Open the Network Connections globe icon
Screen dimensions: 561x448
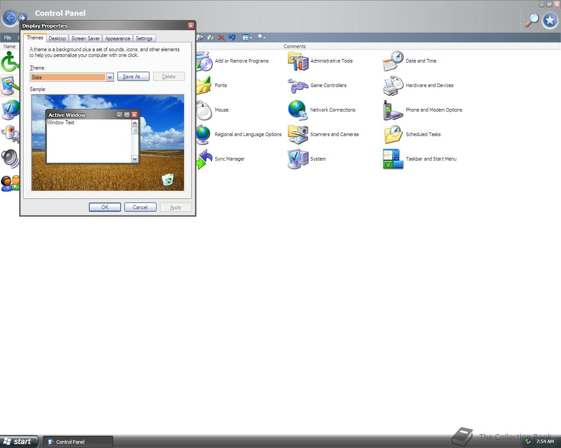point(298,110)
